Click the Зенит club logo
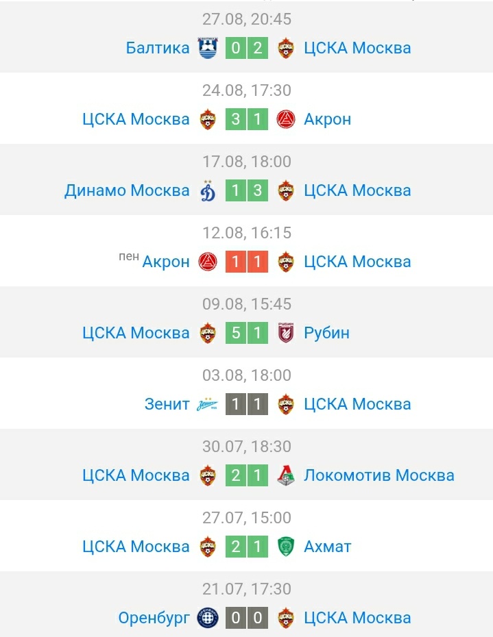The height and width of the screenshot is (637, 493). coord(207,404)
